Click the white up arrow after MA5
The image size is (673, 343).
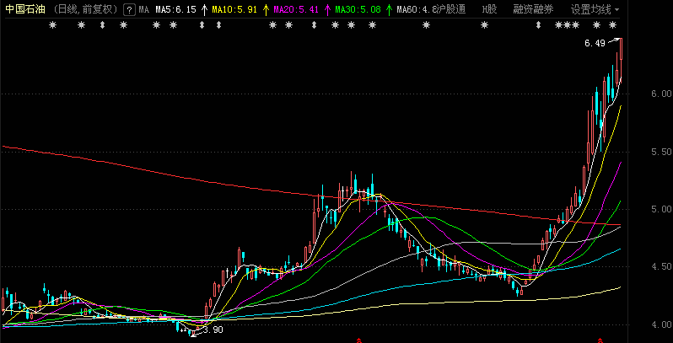pos(204,9)
